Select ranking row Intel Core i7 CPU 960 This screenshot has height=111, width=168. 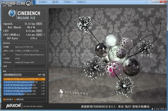coord(24,91)
